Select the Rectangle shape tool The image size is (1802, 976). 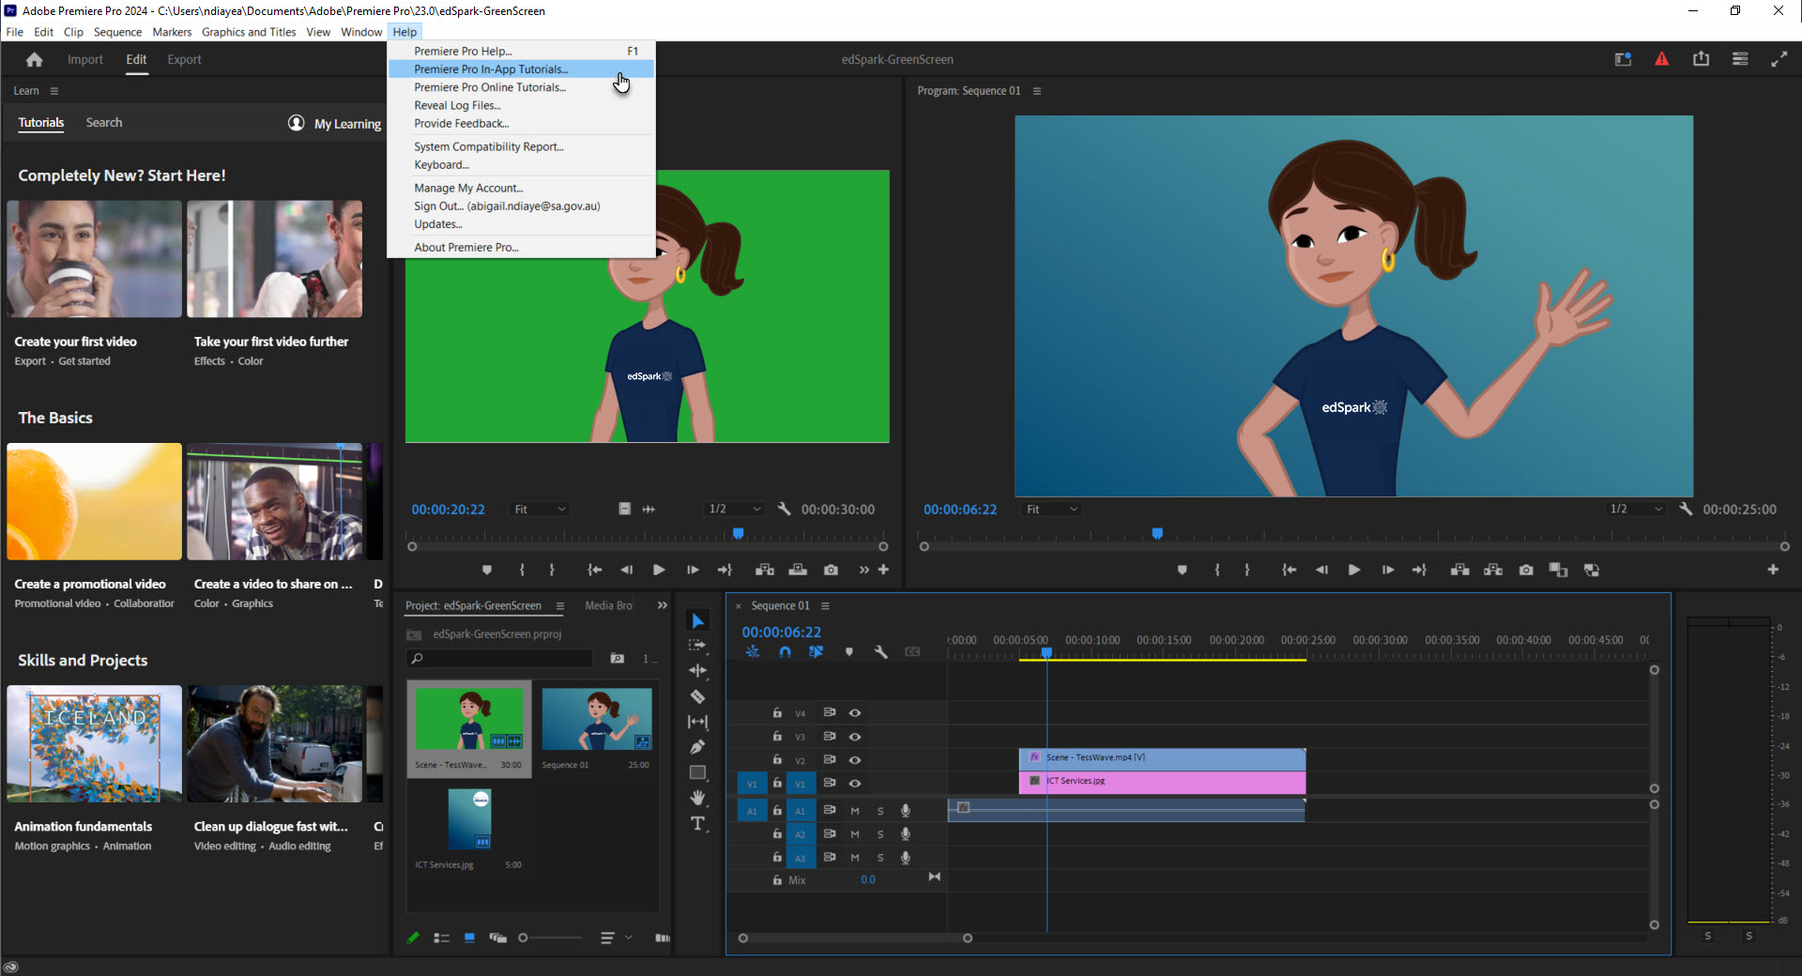(697, 772)
